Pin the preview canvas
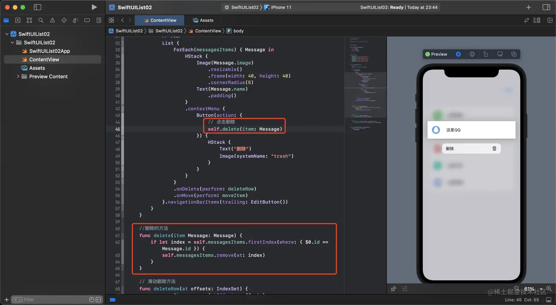The image size is (556, 305). [x=393, y=289]
